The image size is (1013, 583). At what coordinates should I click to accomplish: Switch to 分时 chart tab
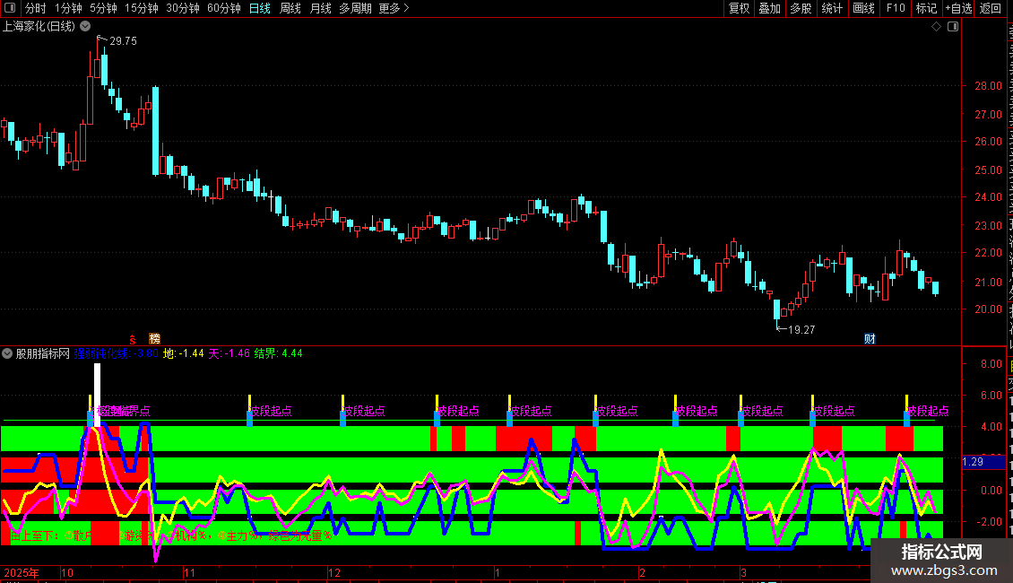[x=36, y=8]
